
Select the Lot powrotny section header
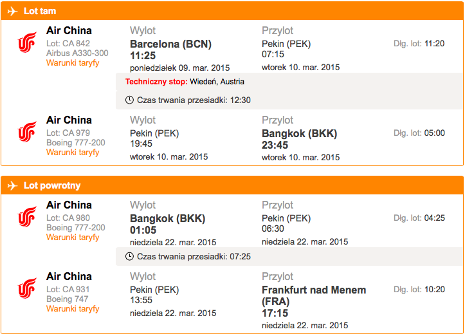232,185
